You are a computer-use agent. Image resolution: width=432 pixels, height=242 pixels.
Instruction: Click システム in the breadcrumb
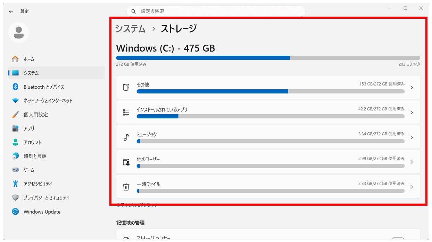pyautogui.click(x=130, y=29)
